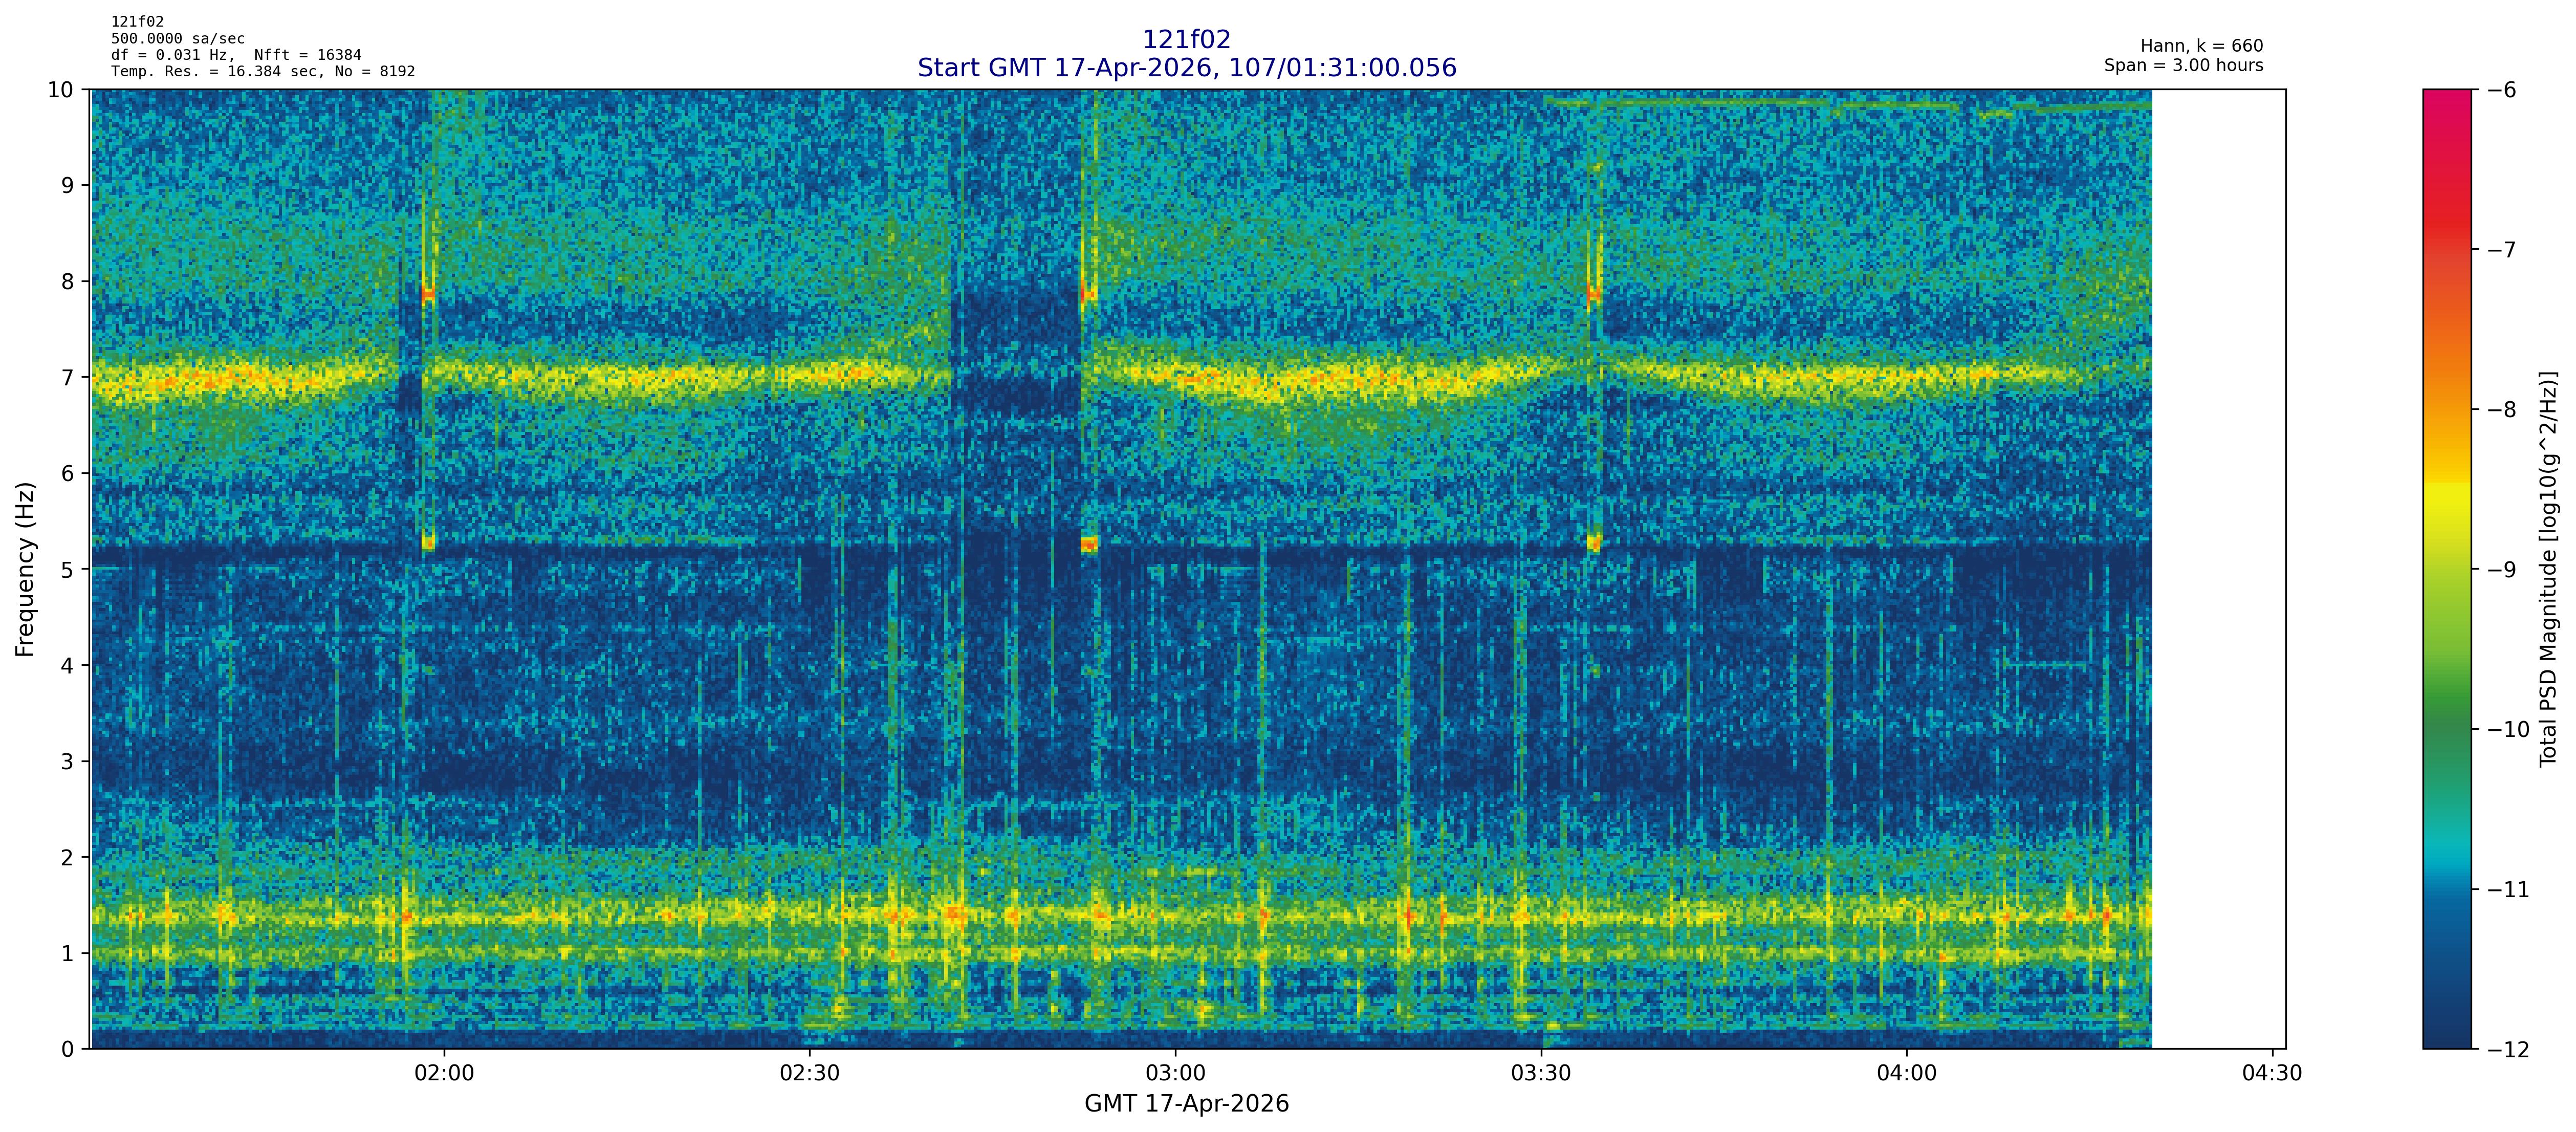This screenshot has width=2576, height=1132.
Task: Click the 'Frequency (Hz)' y-axis label
Action: pyautogui.click(x=25, y=569)
